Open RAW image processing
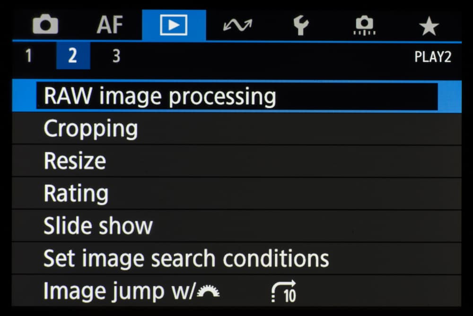Screen dimensions: 473x316 pyautogui.click(x=236, y=97)
